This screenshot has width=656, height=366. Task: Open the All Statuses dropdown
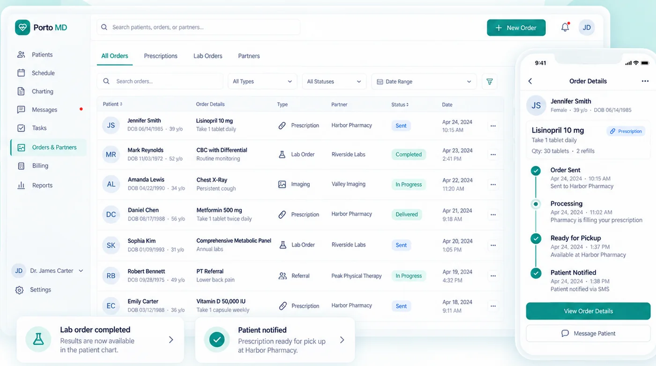pyautogui.click(x=334, y=82)
